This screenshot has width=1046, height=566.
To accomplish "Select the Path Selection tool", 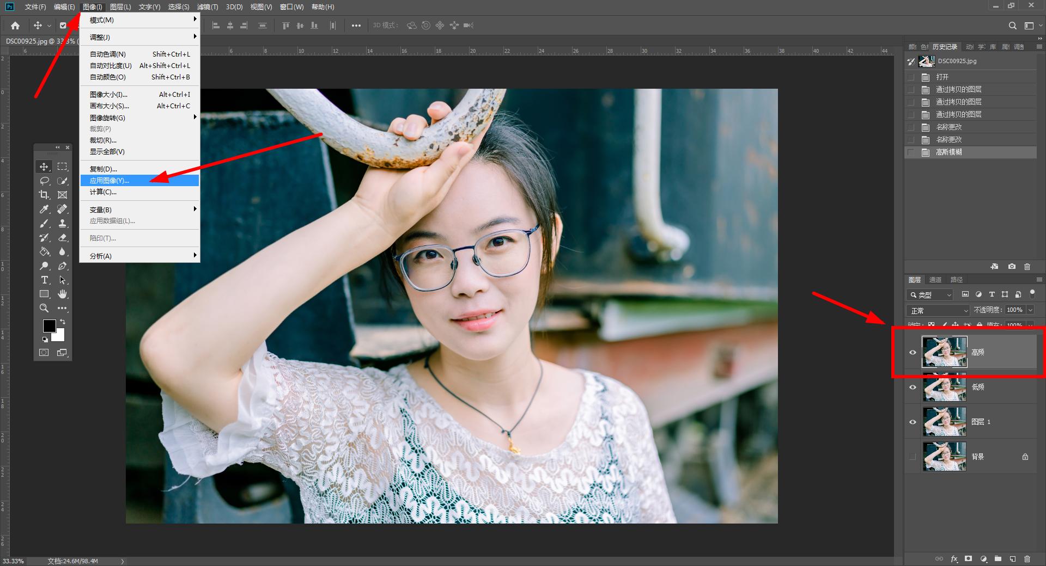I will tap(63, 280).
